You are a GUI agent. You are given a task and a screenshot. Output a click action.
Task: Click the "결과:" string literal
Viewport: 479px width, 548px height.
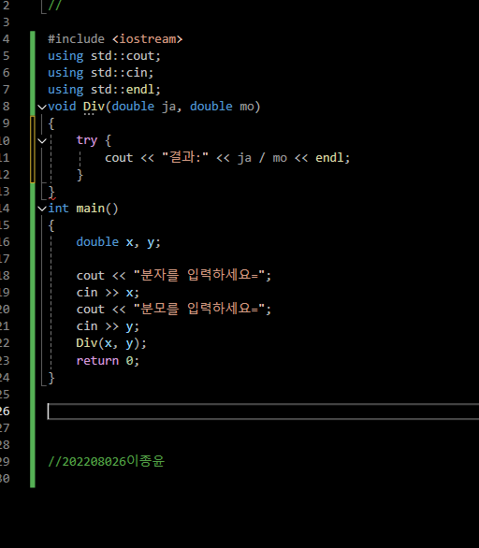pos(185,157)
